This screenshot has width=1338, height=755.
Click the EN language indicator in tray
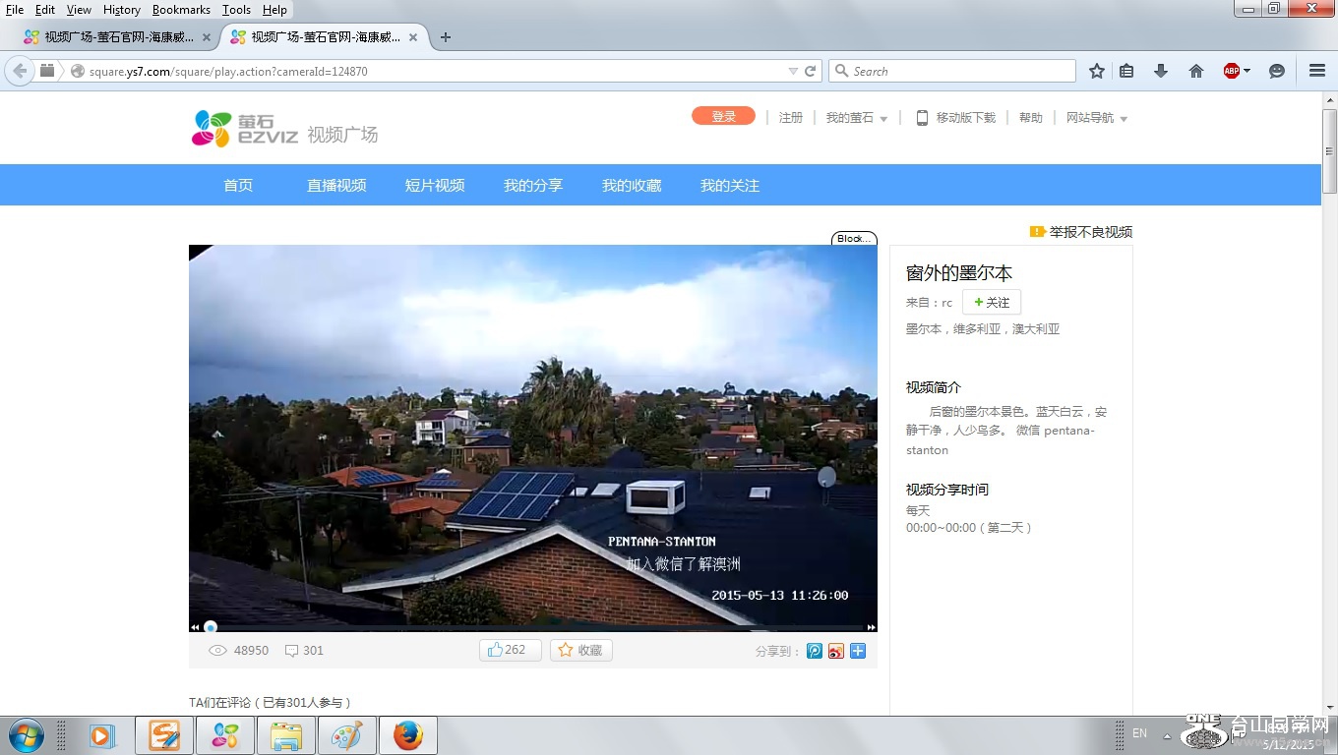point(1139,733)
